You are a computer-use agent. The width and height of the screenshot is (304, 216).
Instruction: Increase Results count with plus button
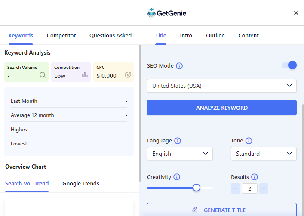(264, 188)
